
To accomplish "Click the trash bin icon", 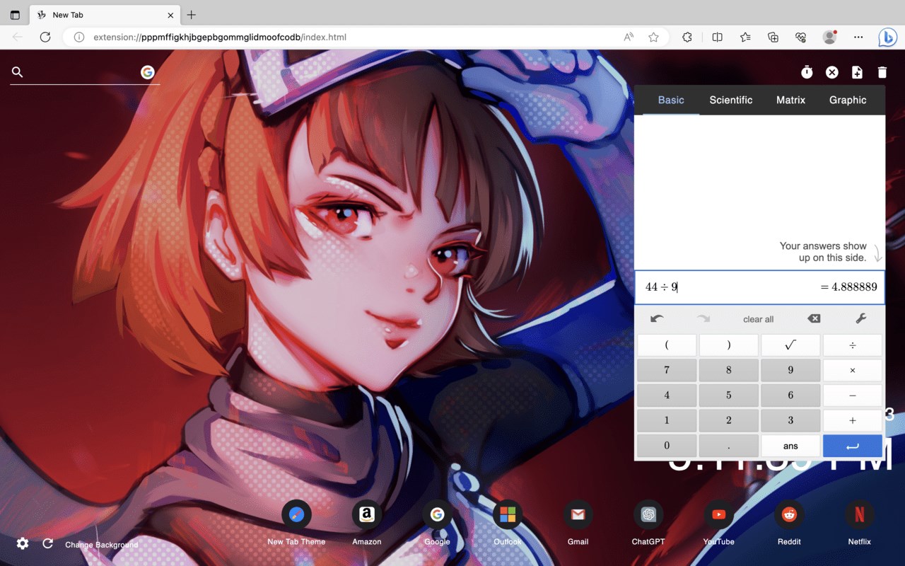I will pos(882,72).
